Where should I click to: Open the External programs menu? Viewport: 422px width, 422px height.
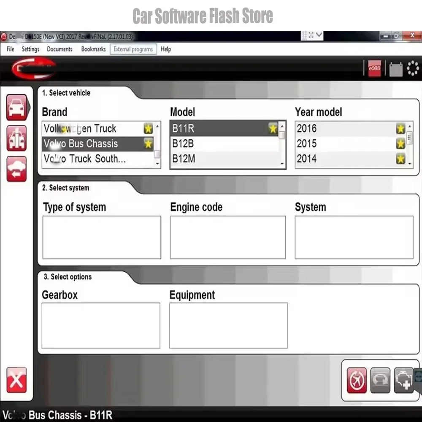133,49
